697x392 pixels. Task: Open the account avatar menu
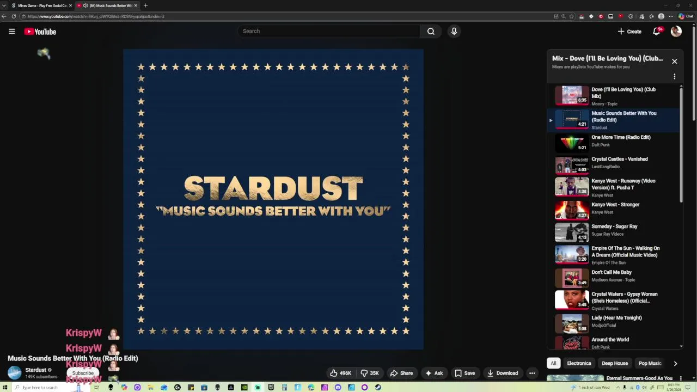click(x=676, y=32)
